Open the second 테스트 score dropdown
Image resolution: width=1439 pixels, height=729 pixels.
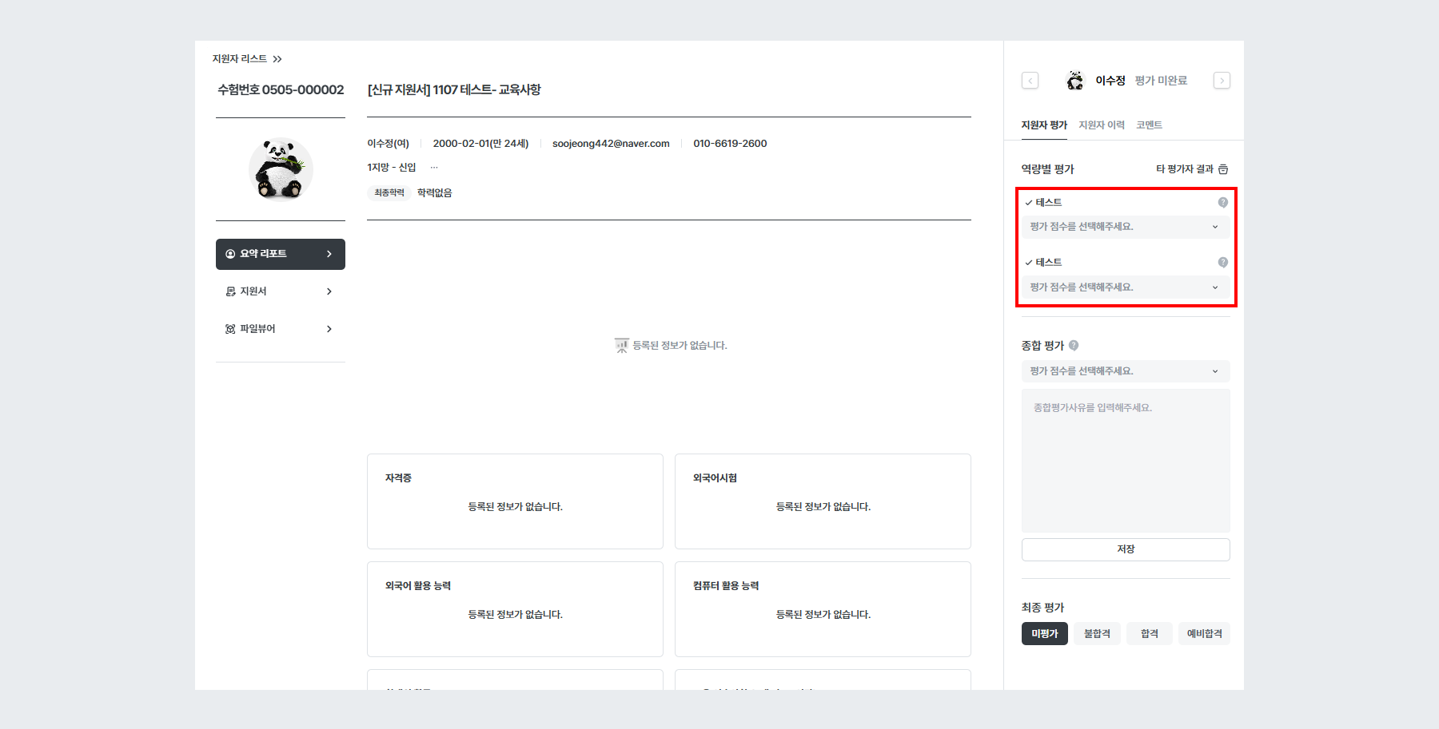click(x=1126, y=287)
